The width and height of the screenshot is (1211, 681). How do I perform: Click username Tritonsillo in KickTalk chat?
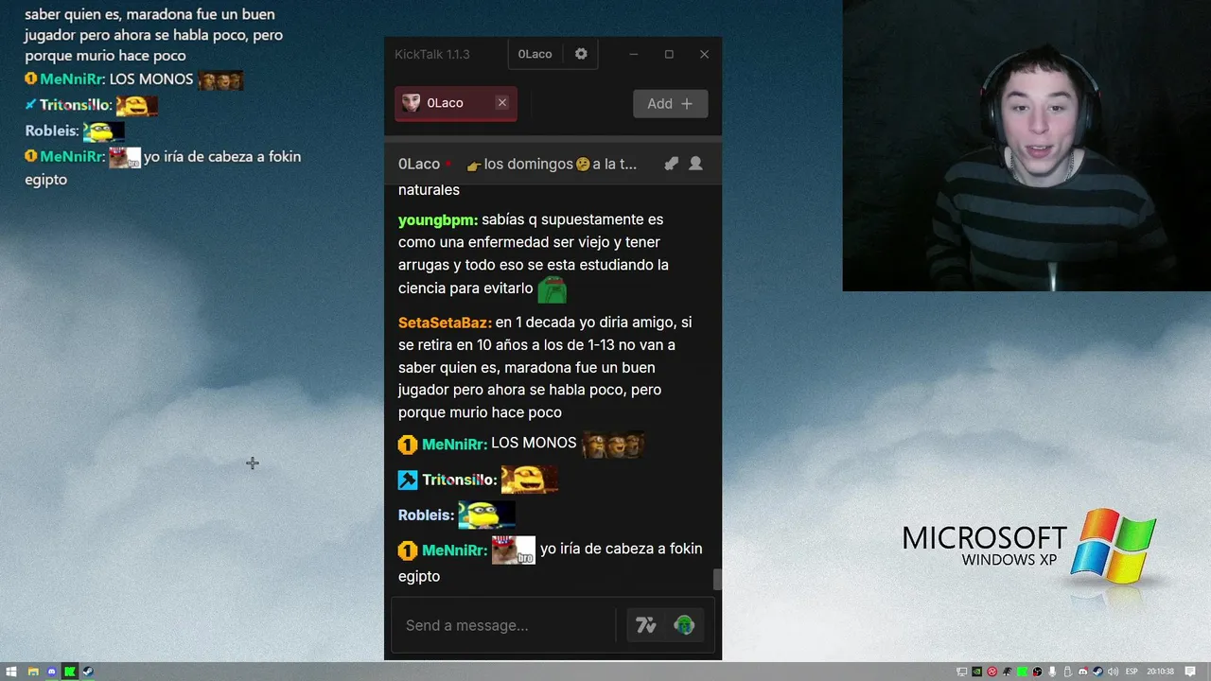(460, 480)
